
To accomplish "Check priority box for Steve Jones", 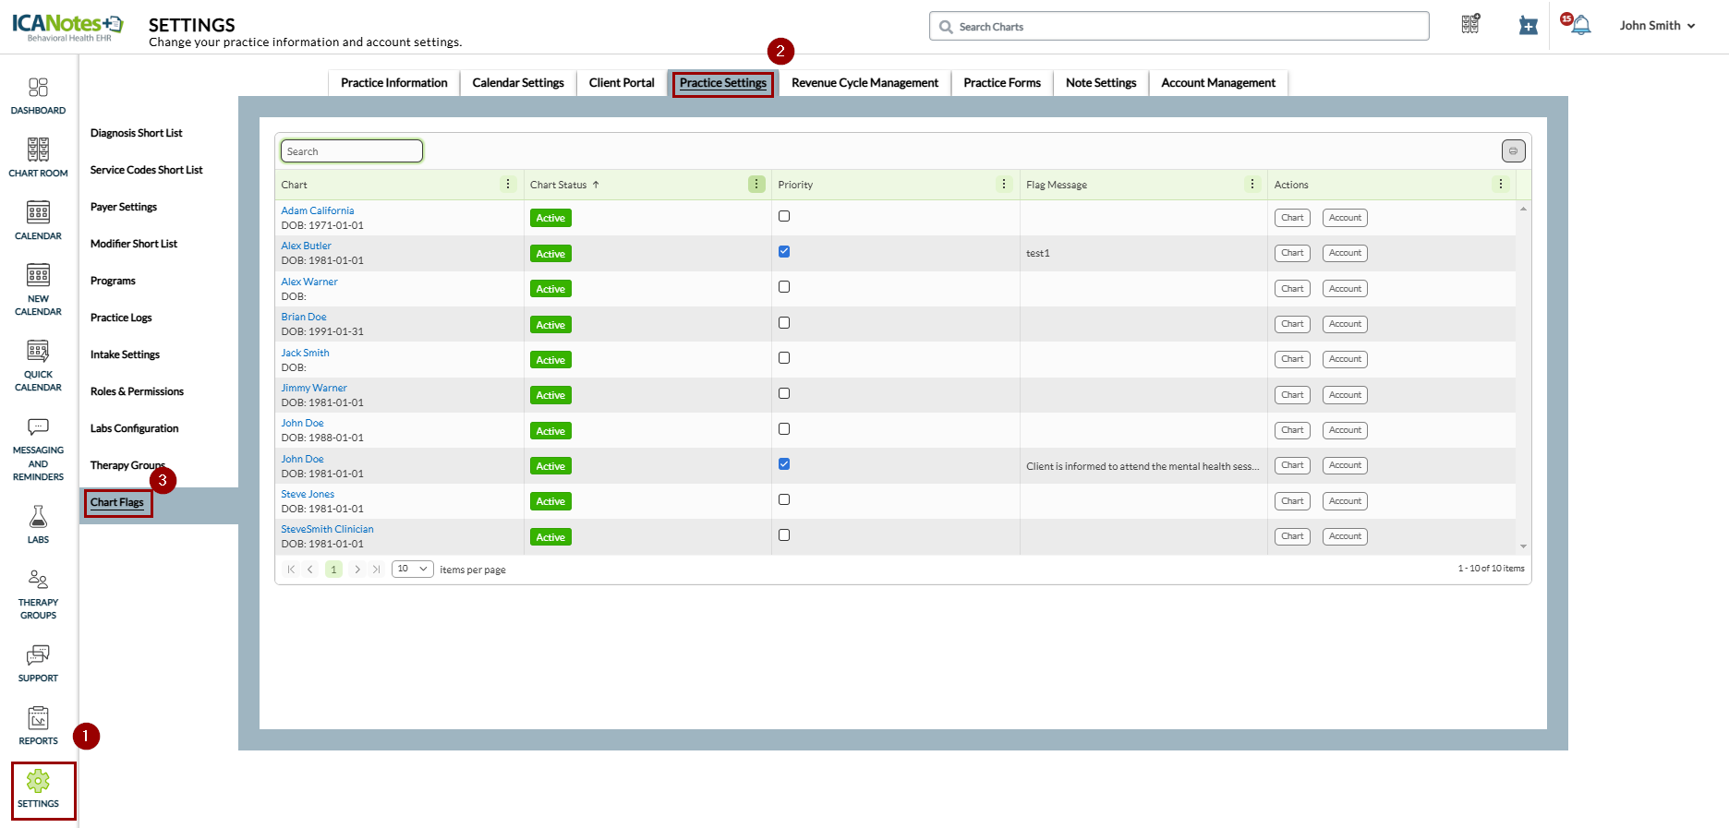I will click(784, 499).
